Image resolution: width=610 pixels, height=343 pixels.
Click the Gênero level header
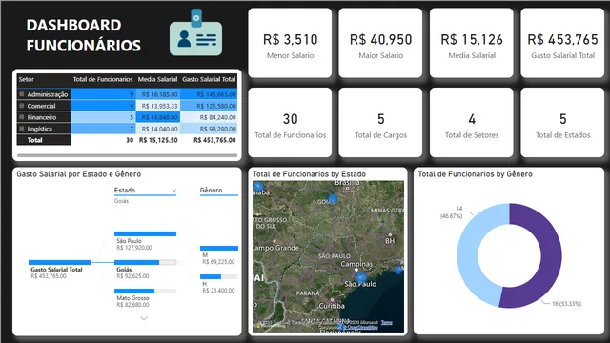coord(211,191)
